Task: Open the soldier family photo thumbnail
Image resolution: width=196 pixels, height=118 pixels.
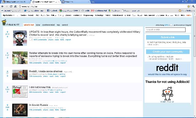Action: [20, 58]
